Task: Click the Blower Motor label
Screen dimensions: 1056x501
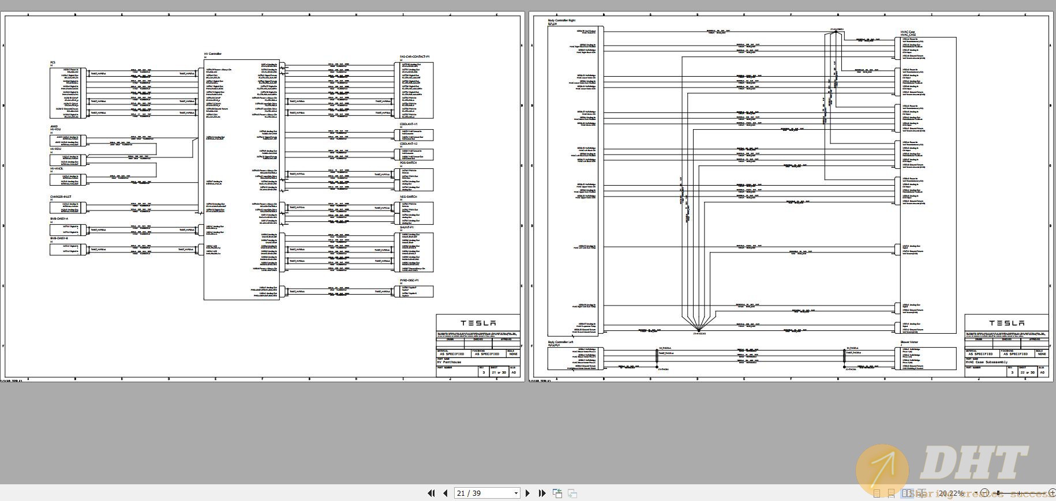Action: point(909,342)
